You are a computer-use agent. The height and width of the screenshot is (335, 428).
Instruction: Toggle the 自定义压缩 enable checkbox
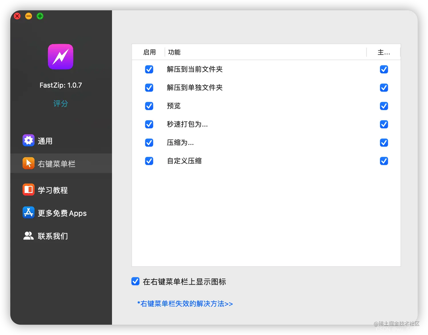[x=149, y=161]
